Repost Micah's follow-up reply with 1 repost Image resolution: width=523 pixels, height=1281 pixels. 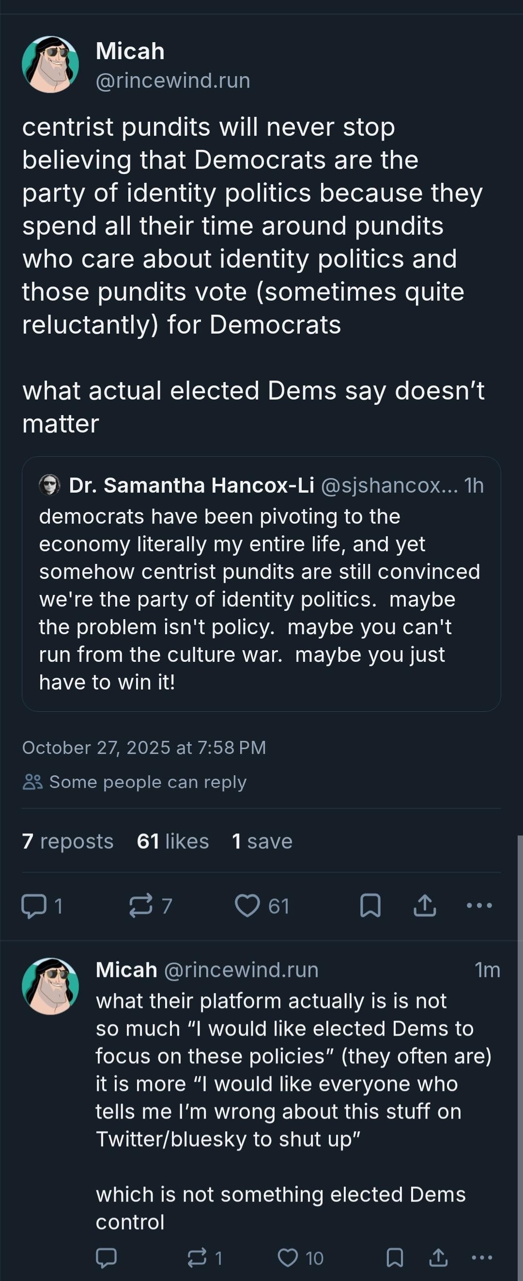197,1258
